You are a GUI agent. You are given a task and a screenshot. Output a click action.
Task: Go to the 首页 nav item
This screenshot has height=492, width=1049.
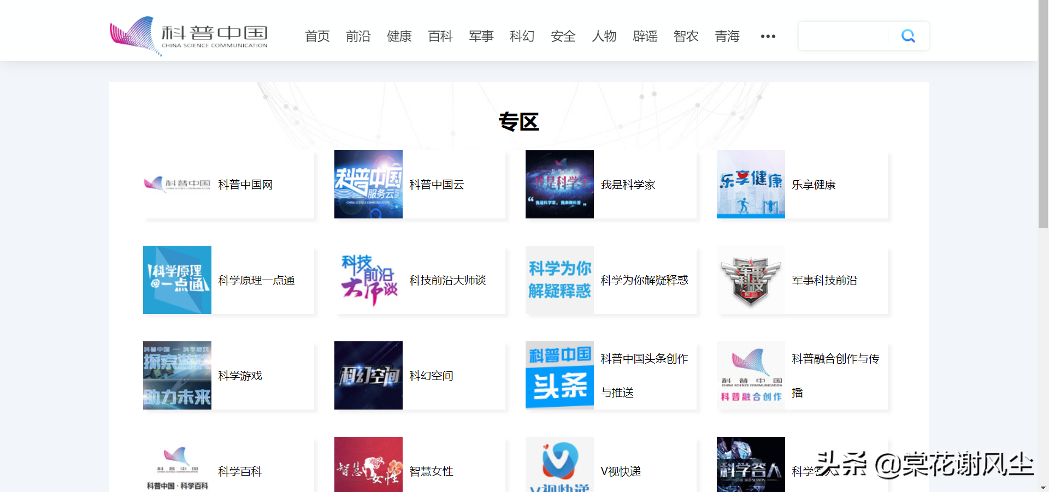[x=317, y=37]
